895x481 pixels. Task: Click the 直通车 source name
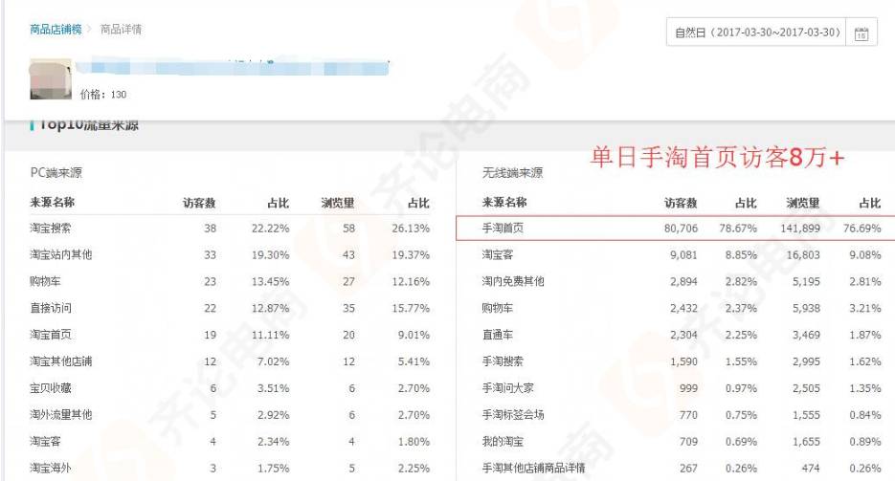pyautogui.click(x=497, y=335)
